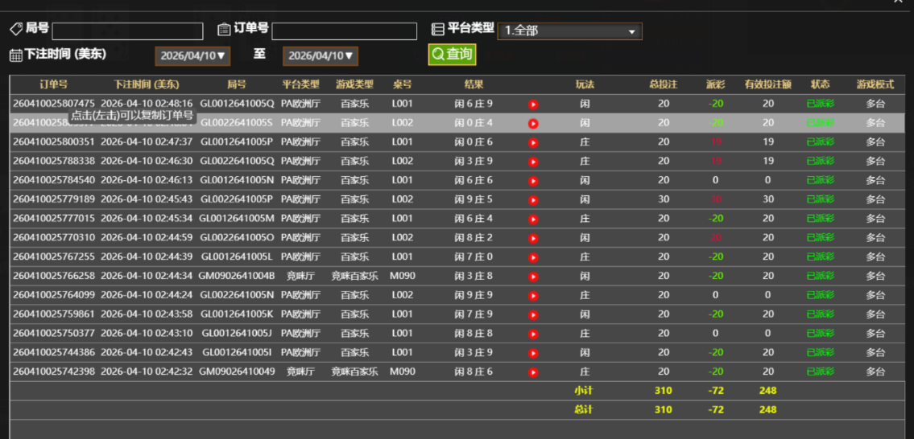Click the 查询 search button
914x439 pixels.
(x=453, y=55)
